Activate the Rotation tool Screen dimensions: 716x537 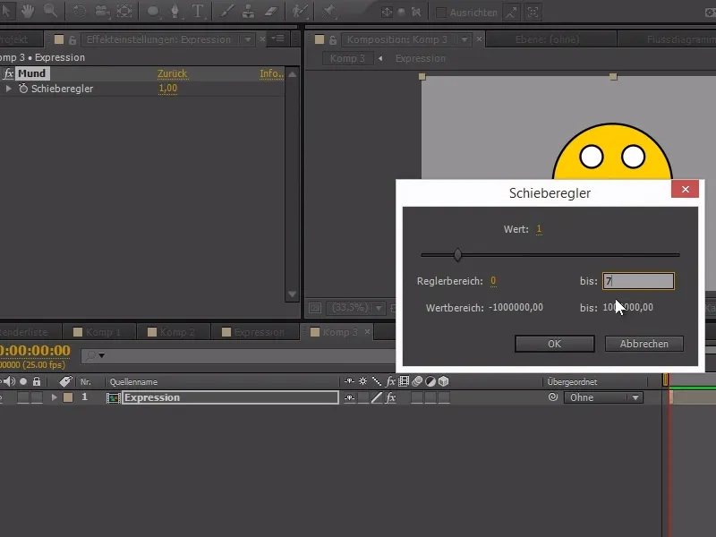81,11
